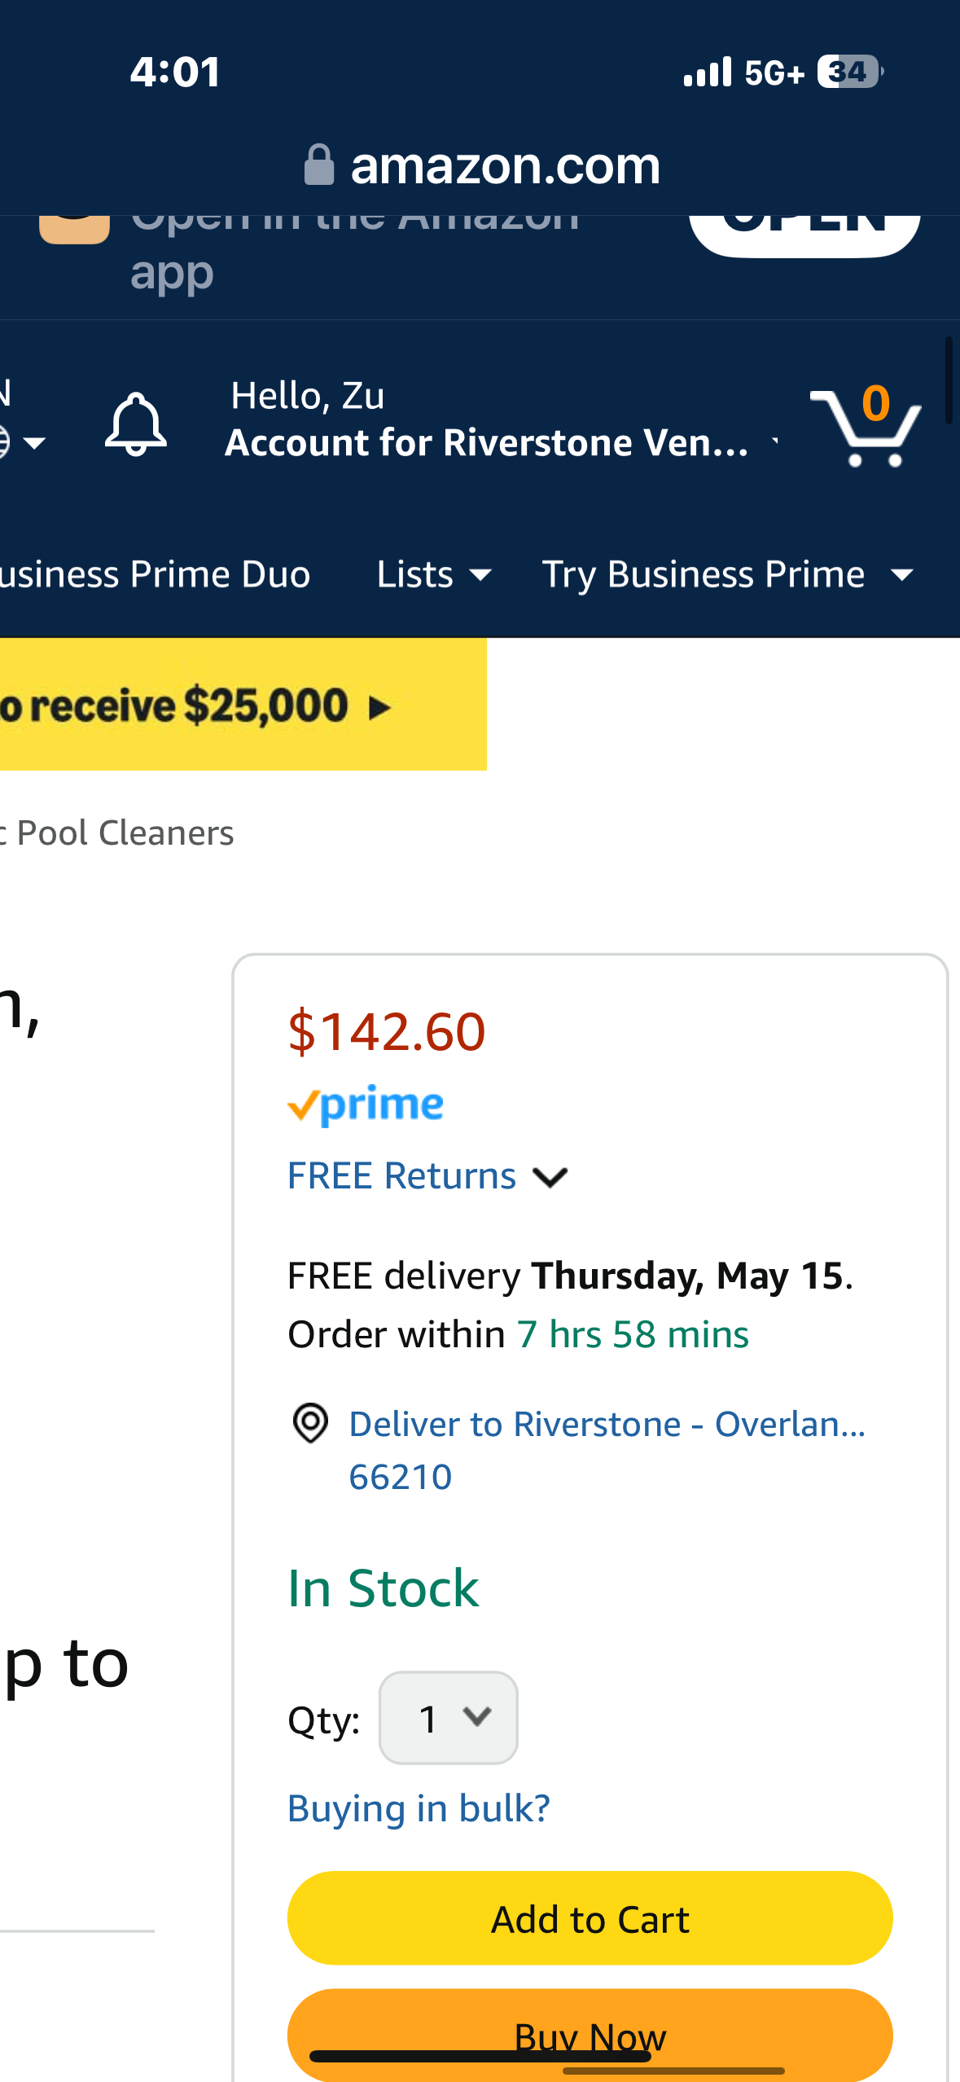
Task: Open the notifications bell icon
Action: 136,424
